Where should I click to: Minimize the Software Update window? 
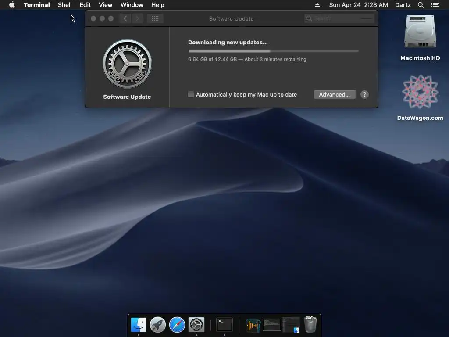102,18
